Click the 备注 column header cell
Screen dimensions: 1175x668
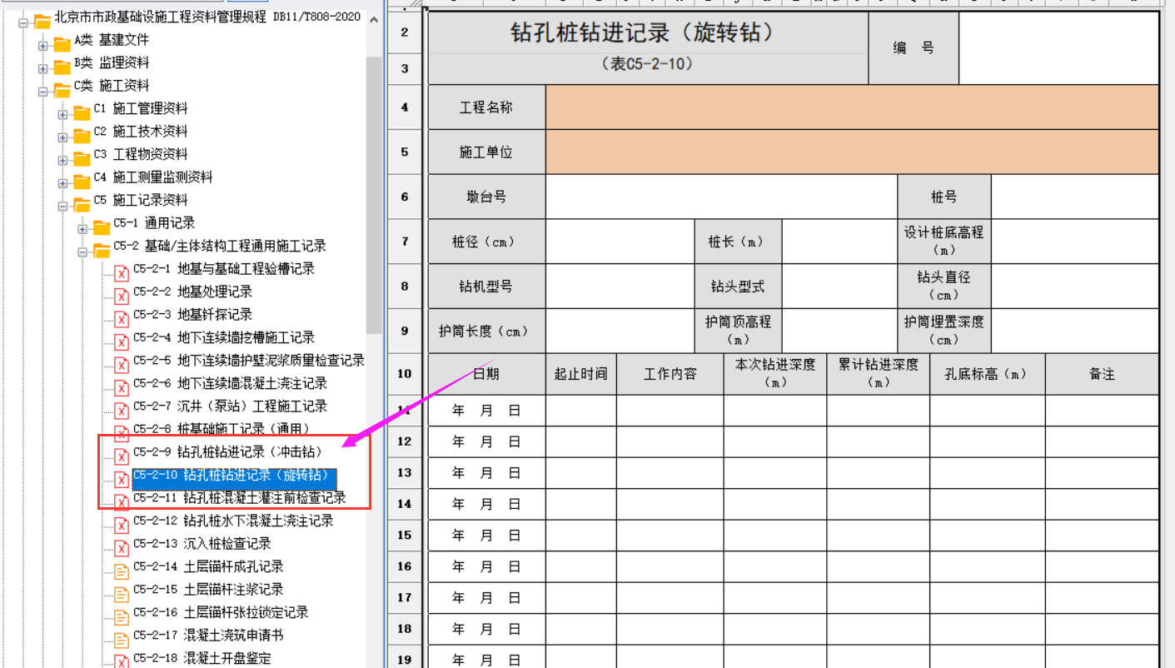pos(1102,374)
